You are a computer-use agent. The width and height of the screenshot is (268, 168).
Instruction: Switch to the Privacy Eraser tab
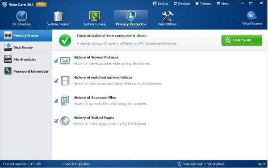(x=26, y=36)
